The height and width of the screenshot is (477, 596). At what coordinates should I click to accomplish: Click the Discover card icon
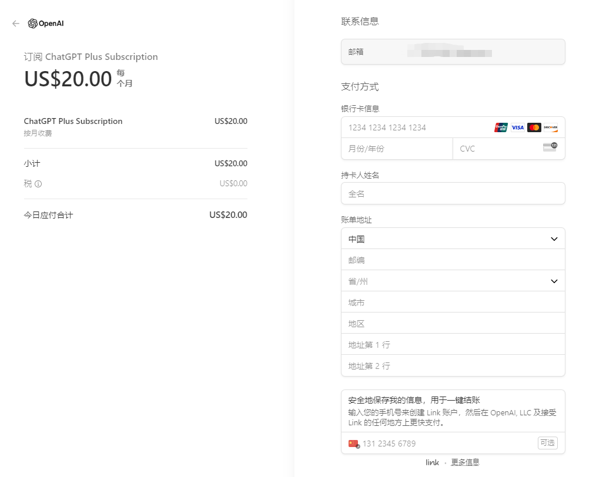(550, 127)
